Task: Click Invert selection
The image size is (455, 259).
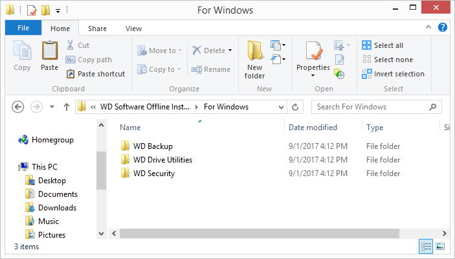Action: click(x=393, y=74)
